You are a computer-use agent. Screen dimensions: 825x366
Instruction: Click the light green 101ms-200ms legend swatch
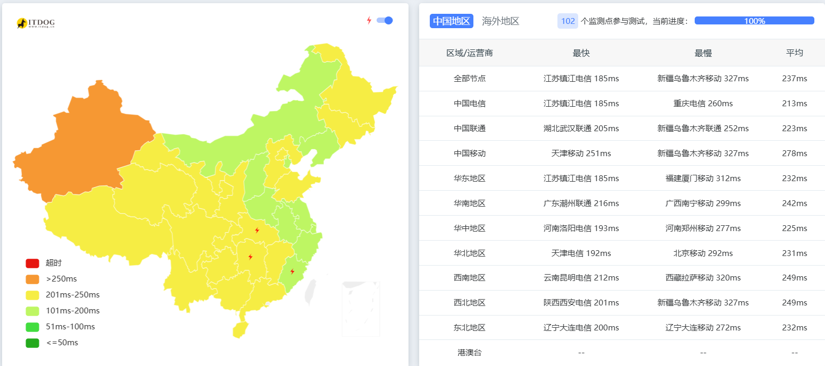(x=32, y=311)
